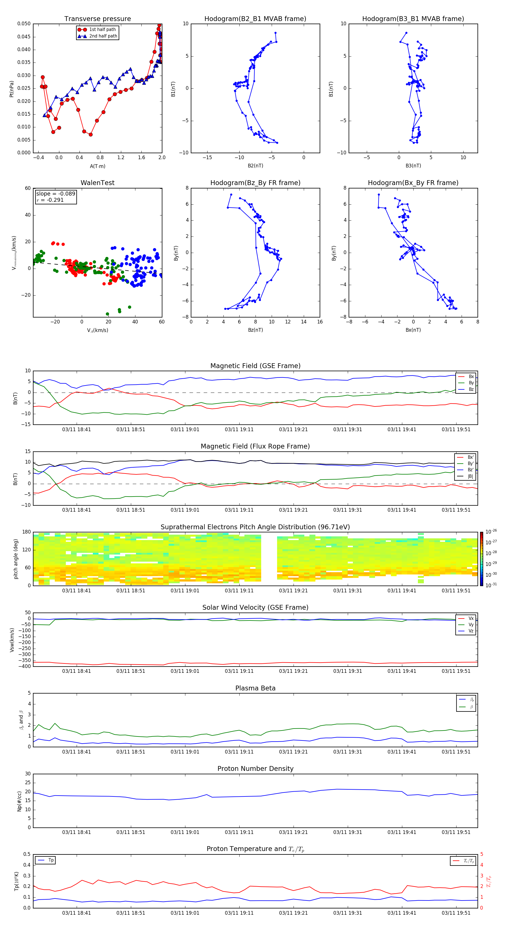Click the 'V_A(km/s)' x-axis label
The width and height of the screenshot is (511, 938).
[x=97, y=330]
